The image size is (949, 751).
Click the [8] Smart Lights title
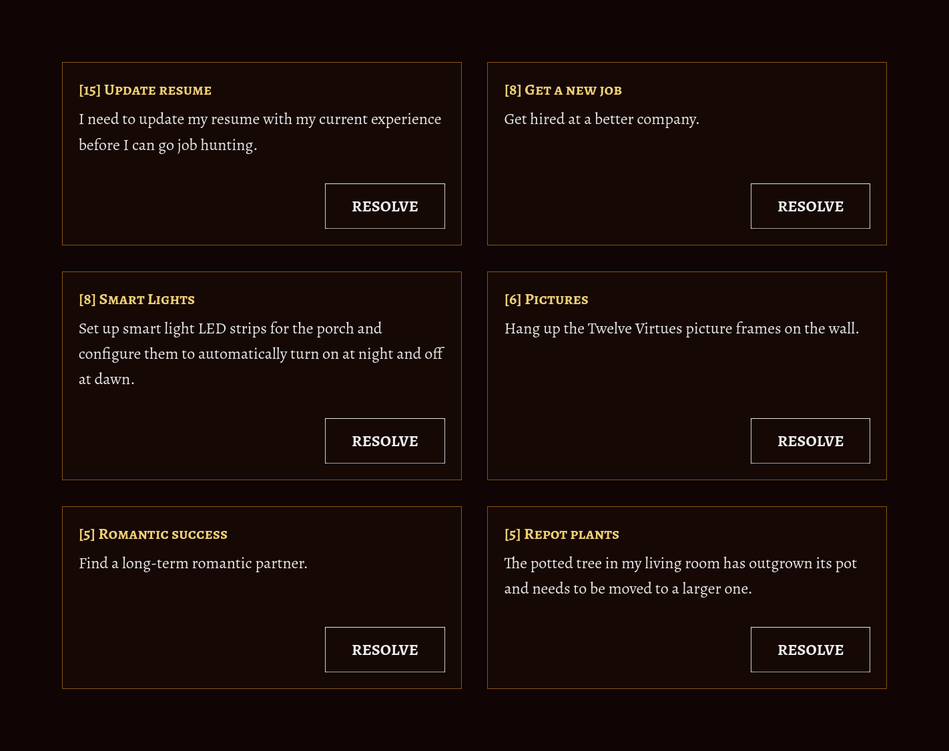(137, 299)
